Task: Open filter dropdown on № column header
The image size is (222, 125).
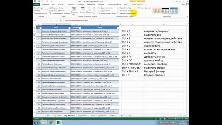Action: (x=41, y=28)
